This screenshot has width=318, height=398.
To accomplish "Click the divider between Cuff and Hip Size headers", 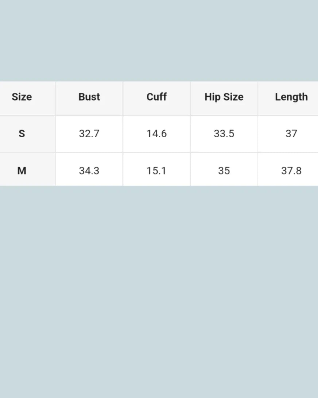I will [190, 98].
